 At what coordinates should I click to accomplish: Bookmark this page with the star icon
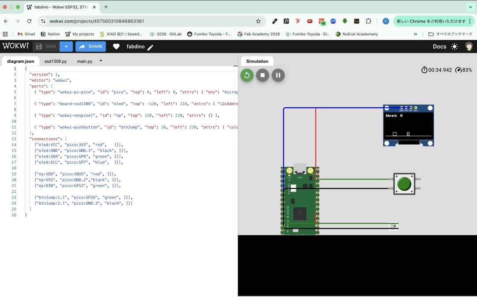(x=258, y=21)
